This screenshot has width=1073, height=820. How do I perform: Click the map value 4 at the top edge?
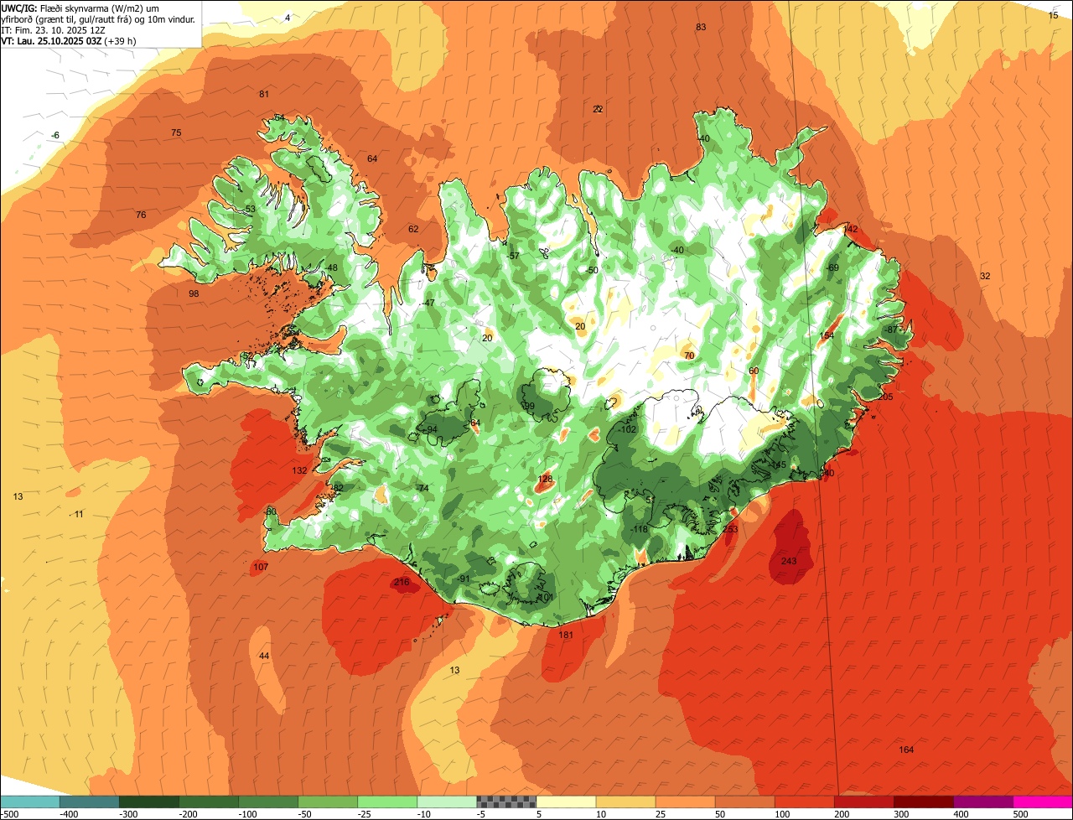coord(288,18)
